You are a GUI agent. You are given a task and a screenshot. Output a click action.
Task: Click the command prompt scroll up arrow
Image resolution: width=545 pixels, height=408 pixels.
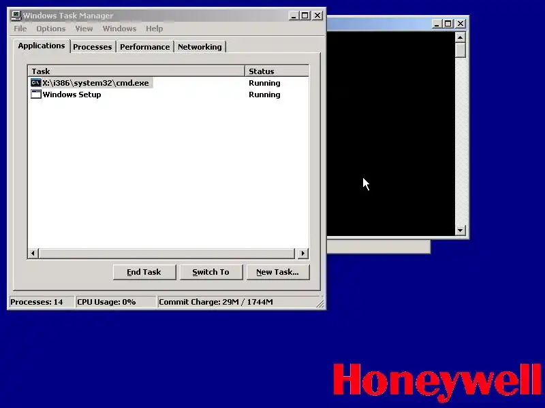461,37
